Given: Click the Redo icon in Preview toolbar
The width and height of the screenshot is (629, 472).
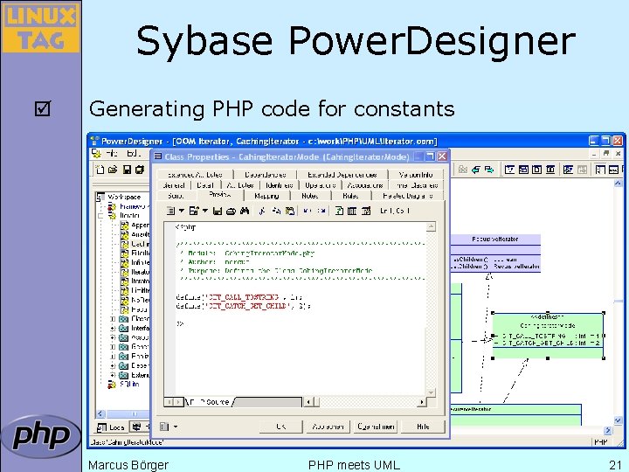Looking at the screenshot, I should [321, 212].
